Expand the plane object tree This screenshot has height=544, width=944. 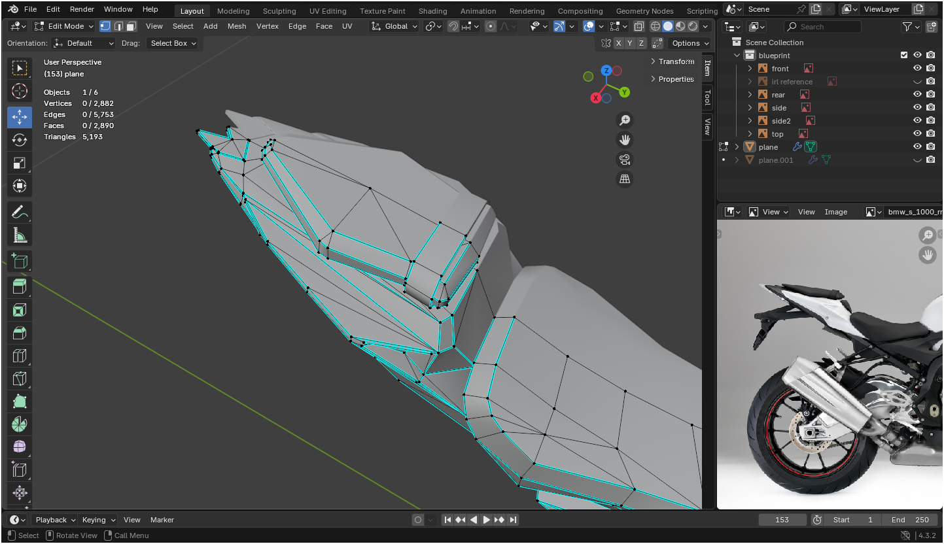(x=737, y=147)
